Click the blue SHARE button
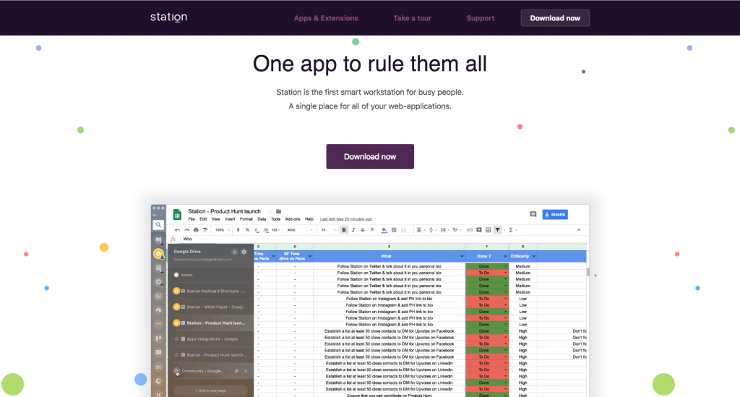The width and height of the screenshot is (740, 397). tap(555, 214)
